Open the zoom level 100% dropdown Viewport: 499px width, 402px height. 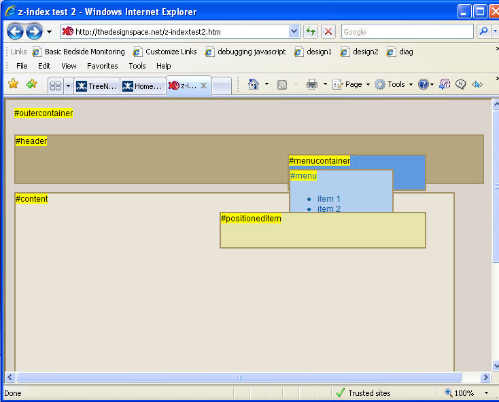click(486, 393)
